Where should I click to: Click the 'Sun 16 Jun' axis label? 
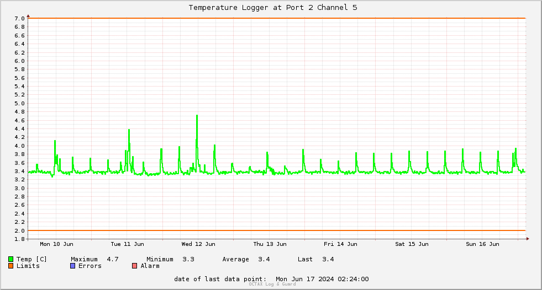pyautogui.click(x=482, y=244)
